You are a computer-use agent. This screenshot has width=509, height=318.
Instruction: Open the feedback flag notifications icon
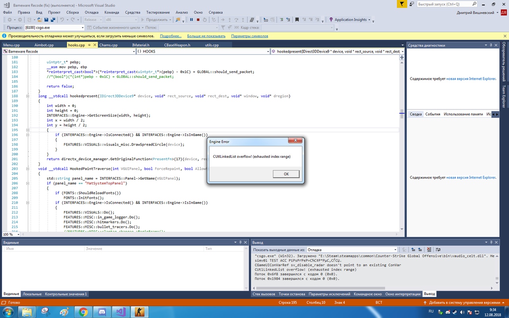[402, 4]
